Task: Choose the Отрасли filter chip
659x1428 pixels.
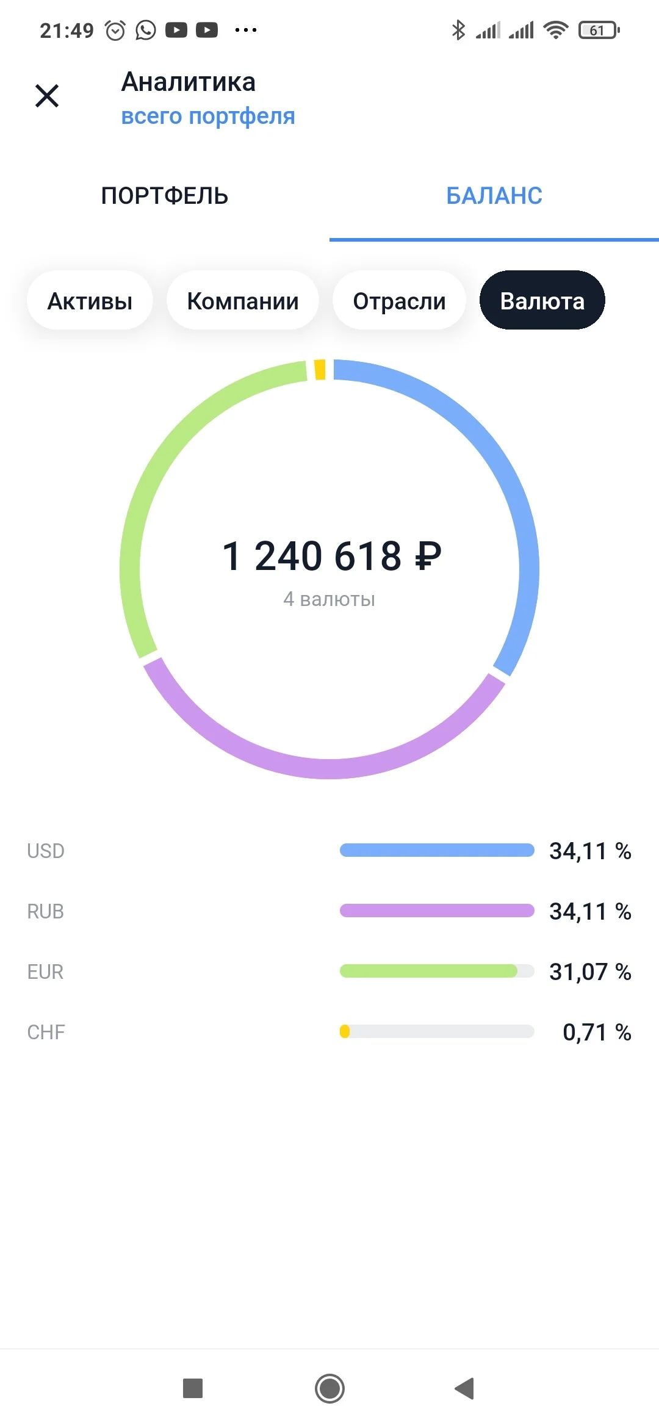Action: click(x=399, y=301)
